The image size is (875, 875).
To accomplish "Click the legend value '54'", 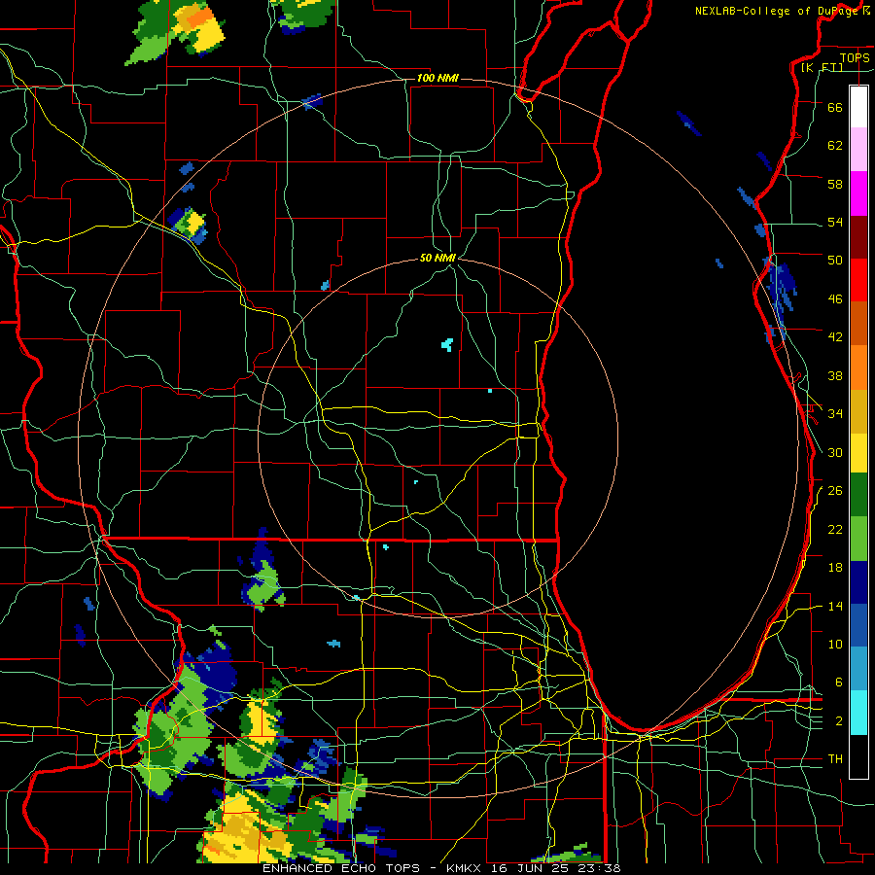I will tap(835, 222).
